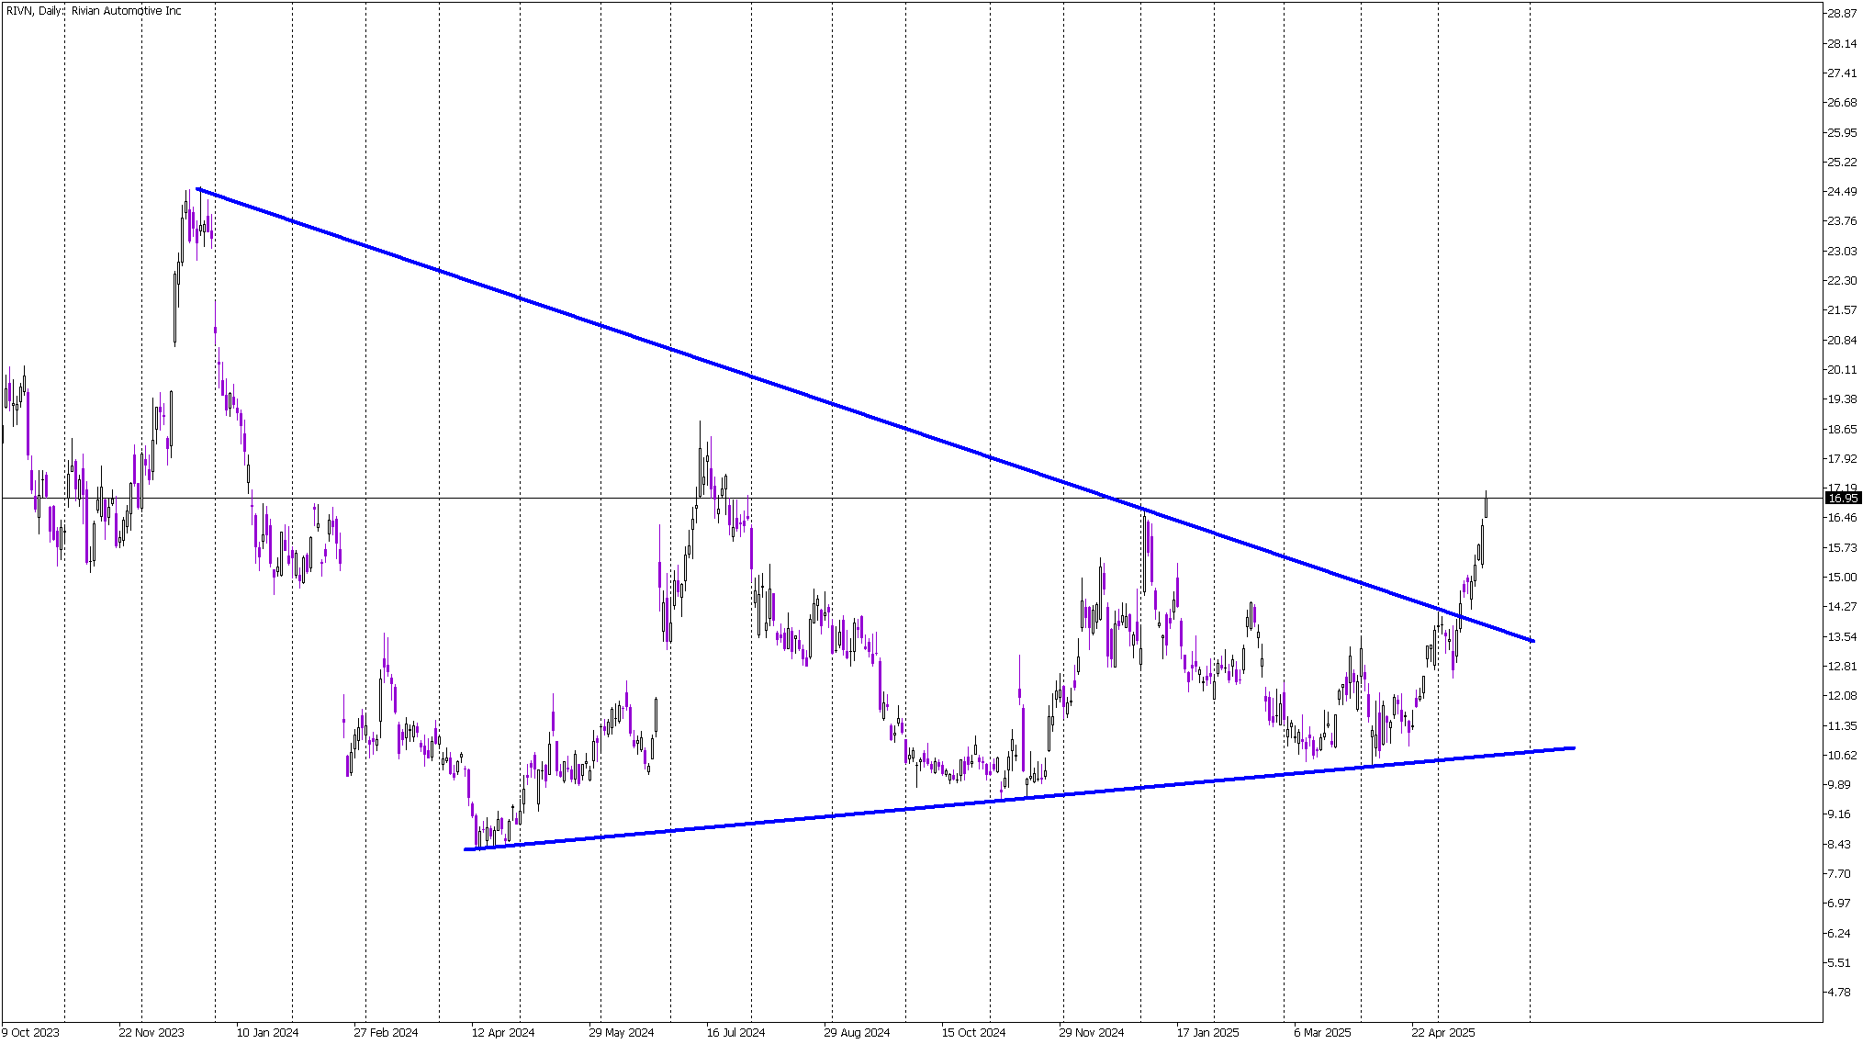Click the upper trendline's starting anchor point
The image size is (1874, 1044).
point(198,189)
